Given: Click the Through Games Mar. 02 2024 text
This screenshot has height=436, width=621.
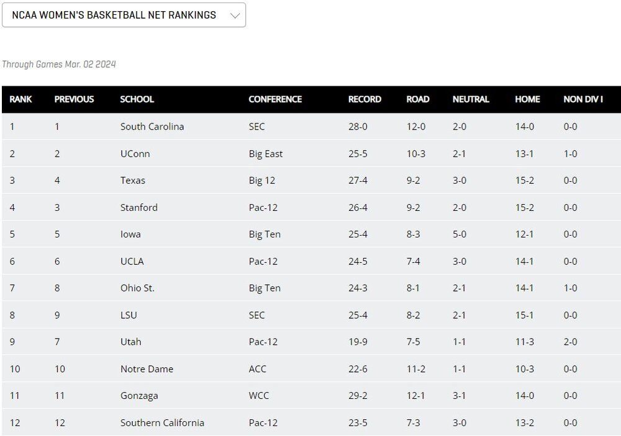Looking at the screenshot, I should (59, 65).
